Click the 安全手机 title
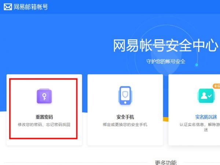This screenshot has width=220, height=165. [x=125, y=117]
